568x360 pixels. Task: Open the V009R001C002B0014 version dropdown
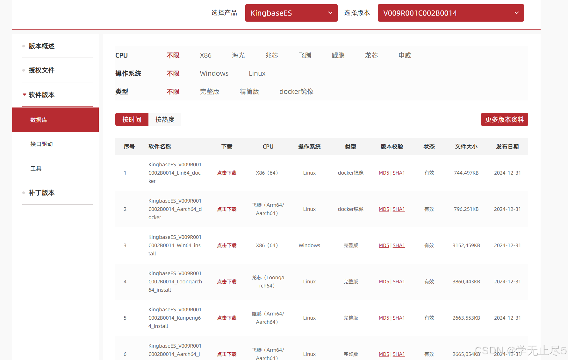coord(451,13)
